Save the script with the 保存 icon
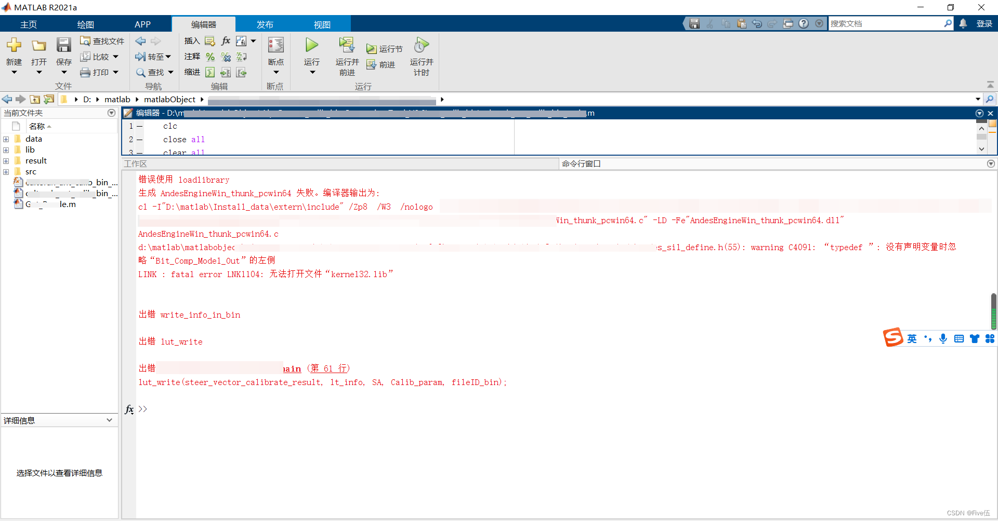998x521 pixels. tap(64, 46)
